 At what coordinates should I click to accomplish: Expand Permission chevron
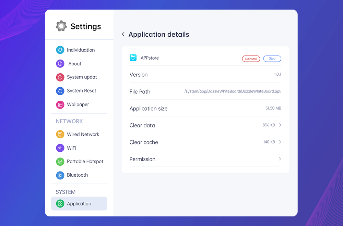(280, 159)
